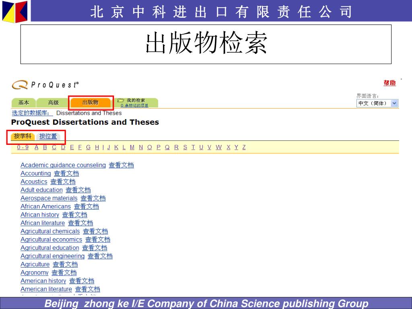This screenshot has width=412, height=309.
Task: View documents for Academic guidance counseling
Action: [x=121, y=165]
